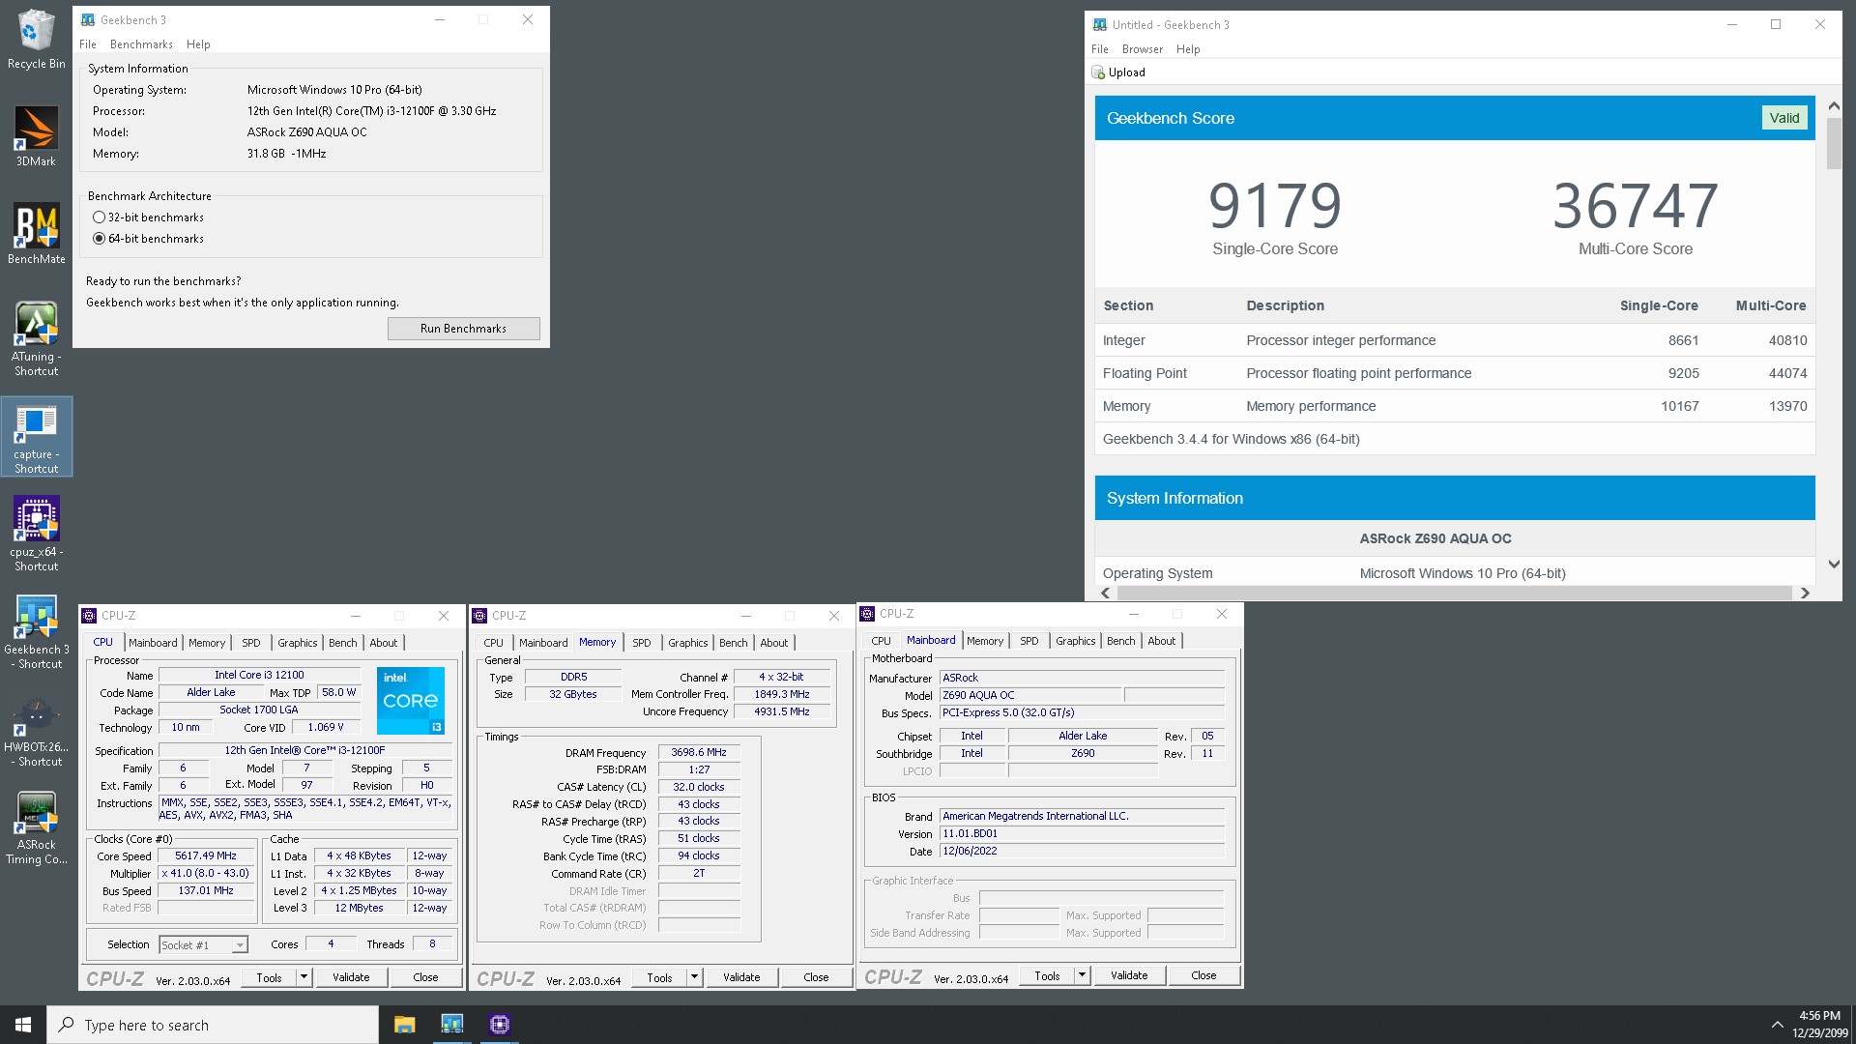Image resolution: width=1856 pixels, height=1044 pixels.
Task: Open About tab in Mainboard CPU-Z window
Action: tap(1162, 641)
